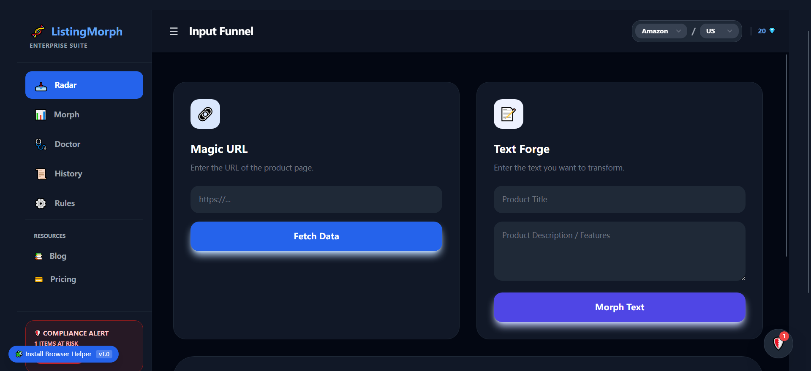
Task: Launch the Doctor diagnostics tool
Action: coord(67,144)
